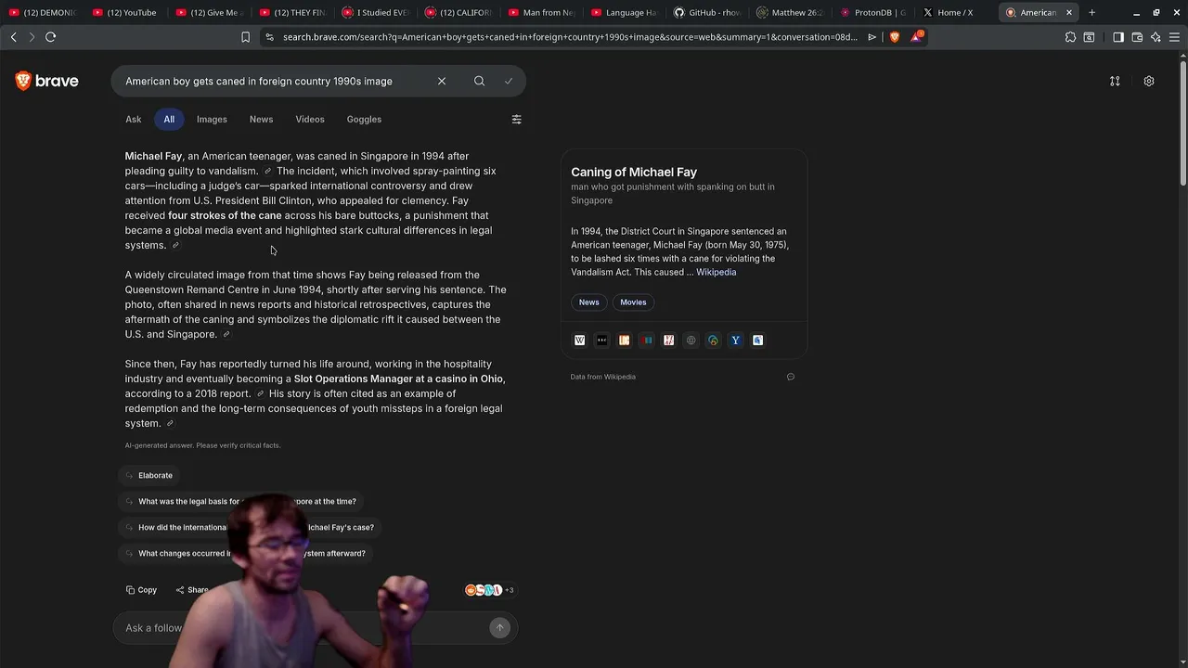Click the Elaborate follow-up suggestion
1188x668 pixels.
point(149,475)
